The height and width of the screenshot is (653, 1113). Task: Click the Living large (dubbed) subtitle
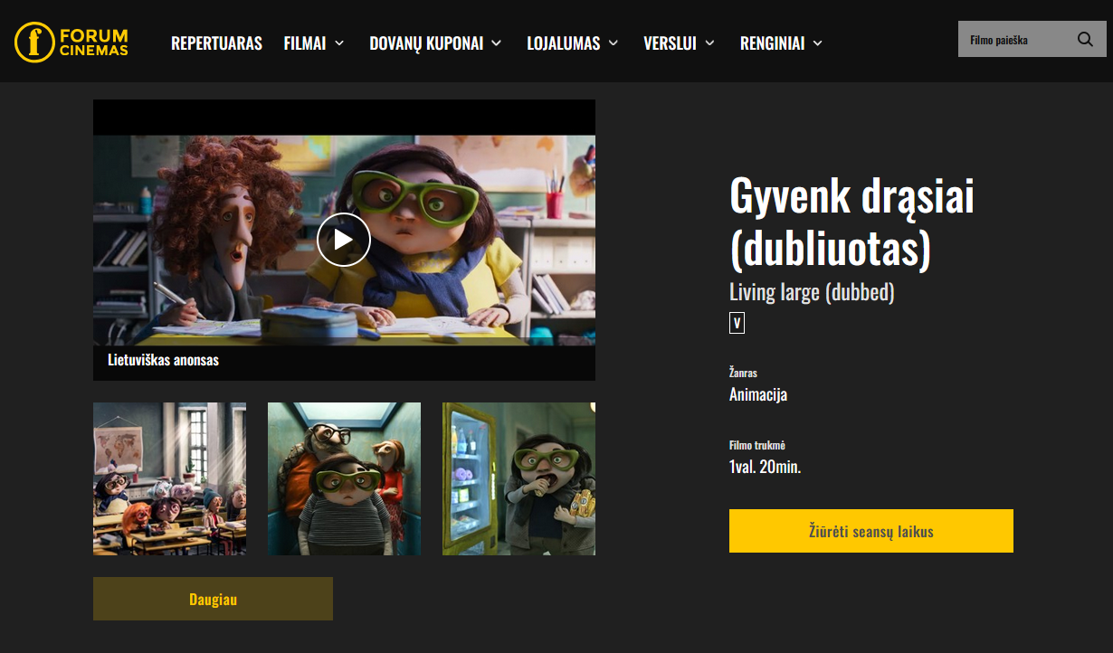811,292
